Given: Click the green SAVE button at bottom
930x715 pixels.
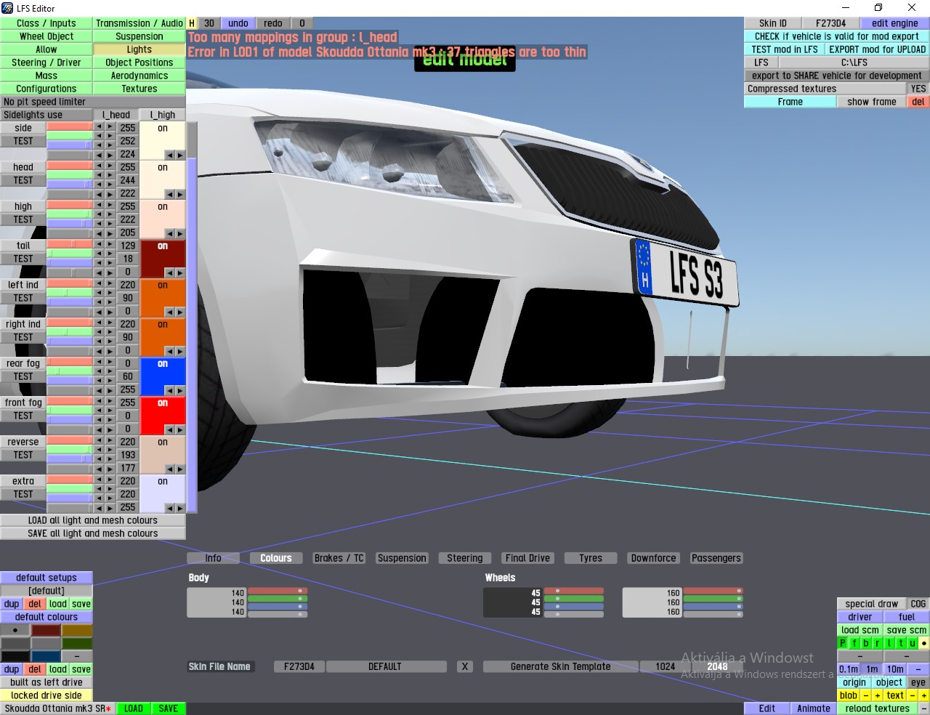Looking at the screenshot, I should pos(169,708).
